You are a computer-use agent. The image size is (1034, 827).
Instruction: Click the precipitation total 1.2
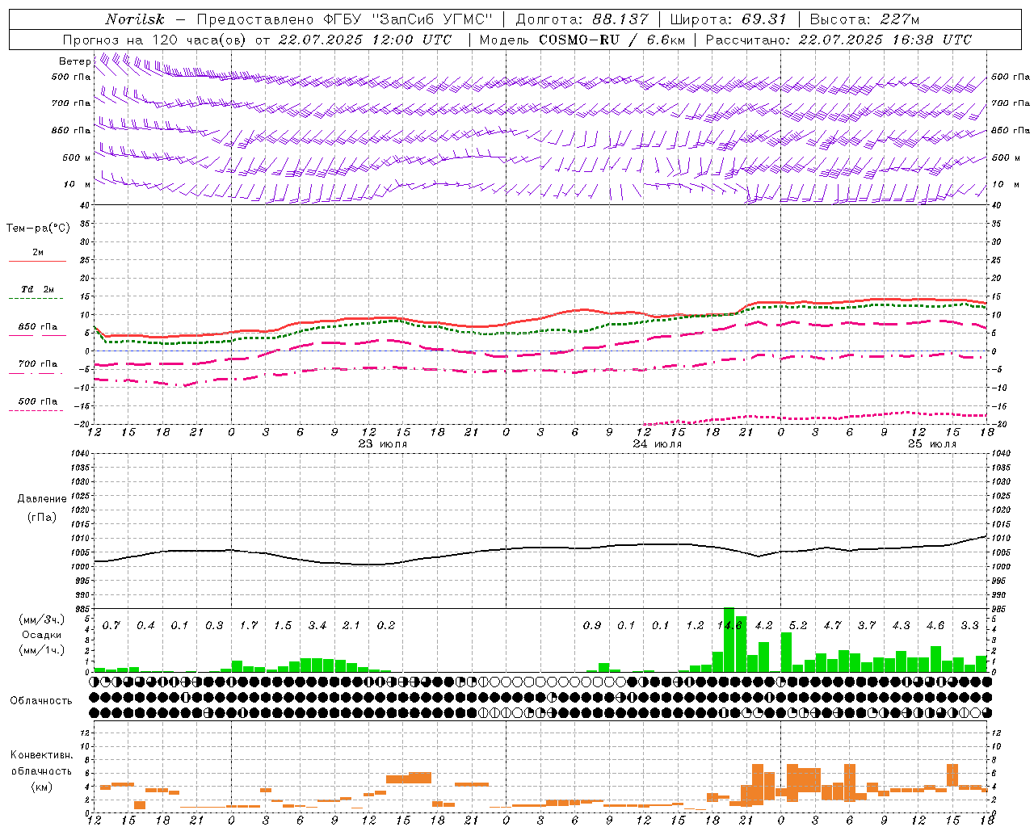pos(695,626)
